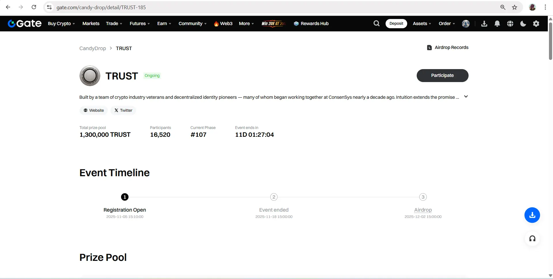Click the page vertical scrollbar thumb
Viewport: 553px width, 279px height.
[x=550, y=41]
